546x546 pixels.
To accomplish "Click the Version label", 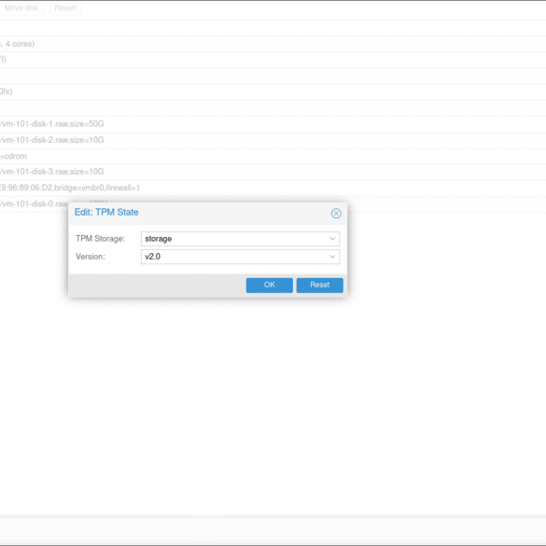I will pos(91,257).
